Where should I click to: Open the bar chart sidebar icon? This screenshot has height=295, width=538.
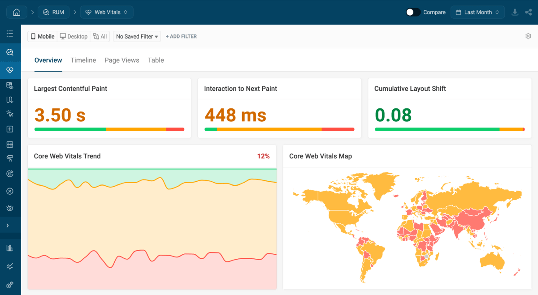(10, 248)
